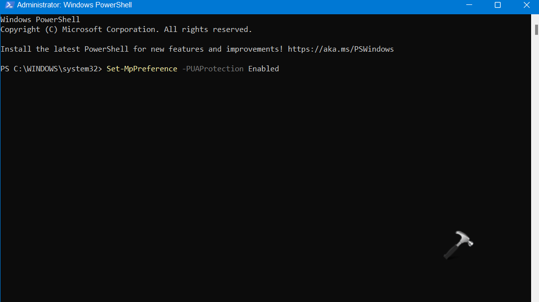Click the 'Administrator: Windows PowerShell' title text
Screen dimensions: 539x302
click(74, 5)
